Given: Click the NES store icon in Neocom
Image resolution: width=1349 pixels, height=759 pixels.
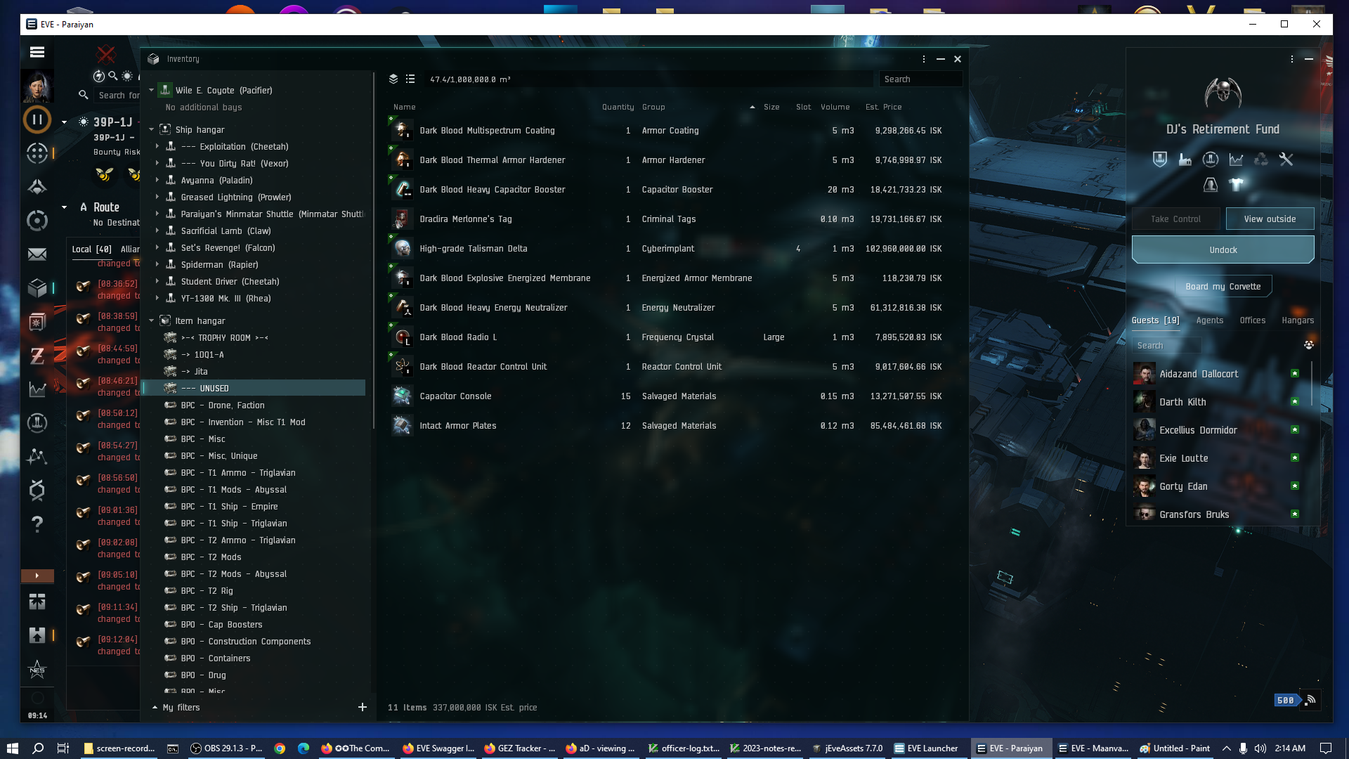Looking at the screenshot, I should coord(37,669).
